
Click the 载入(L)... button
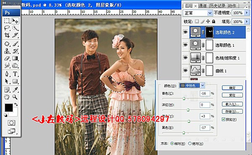click(x=232, y=104)
